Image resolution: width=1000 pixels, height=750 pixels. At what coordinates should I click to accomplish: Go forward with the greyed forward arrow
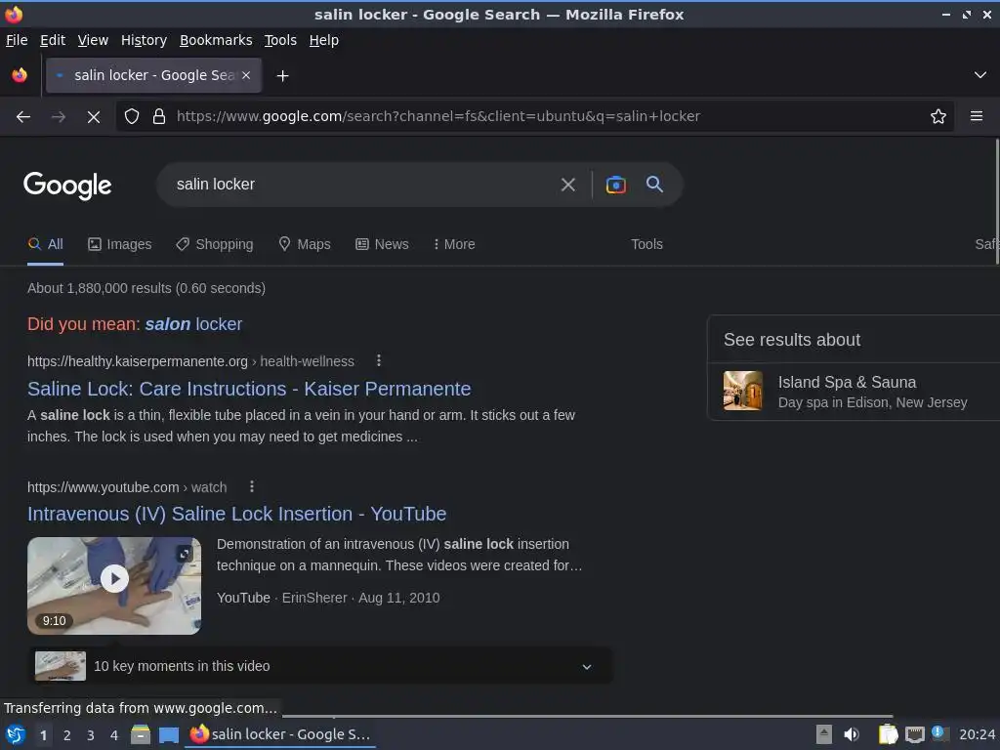(x=58, y=117)
